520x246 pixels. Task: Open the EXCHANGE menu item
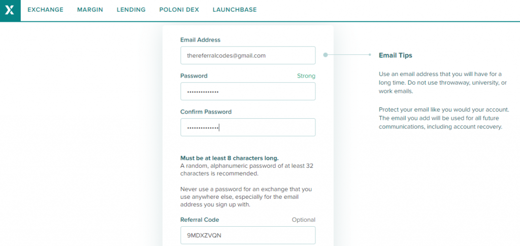(45, 10)
